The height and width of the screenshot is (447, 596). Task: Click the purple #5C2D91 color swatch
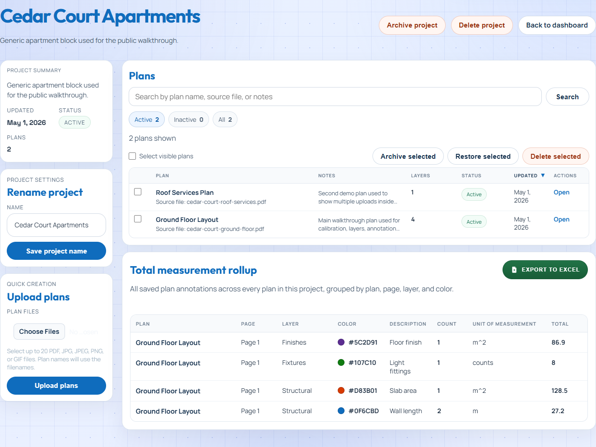341,342
